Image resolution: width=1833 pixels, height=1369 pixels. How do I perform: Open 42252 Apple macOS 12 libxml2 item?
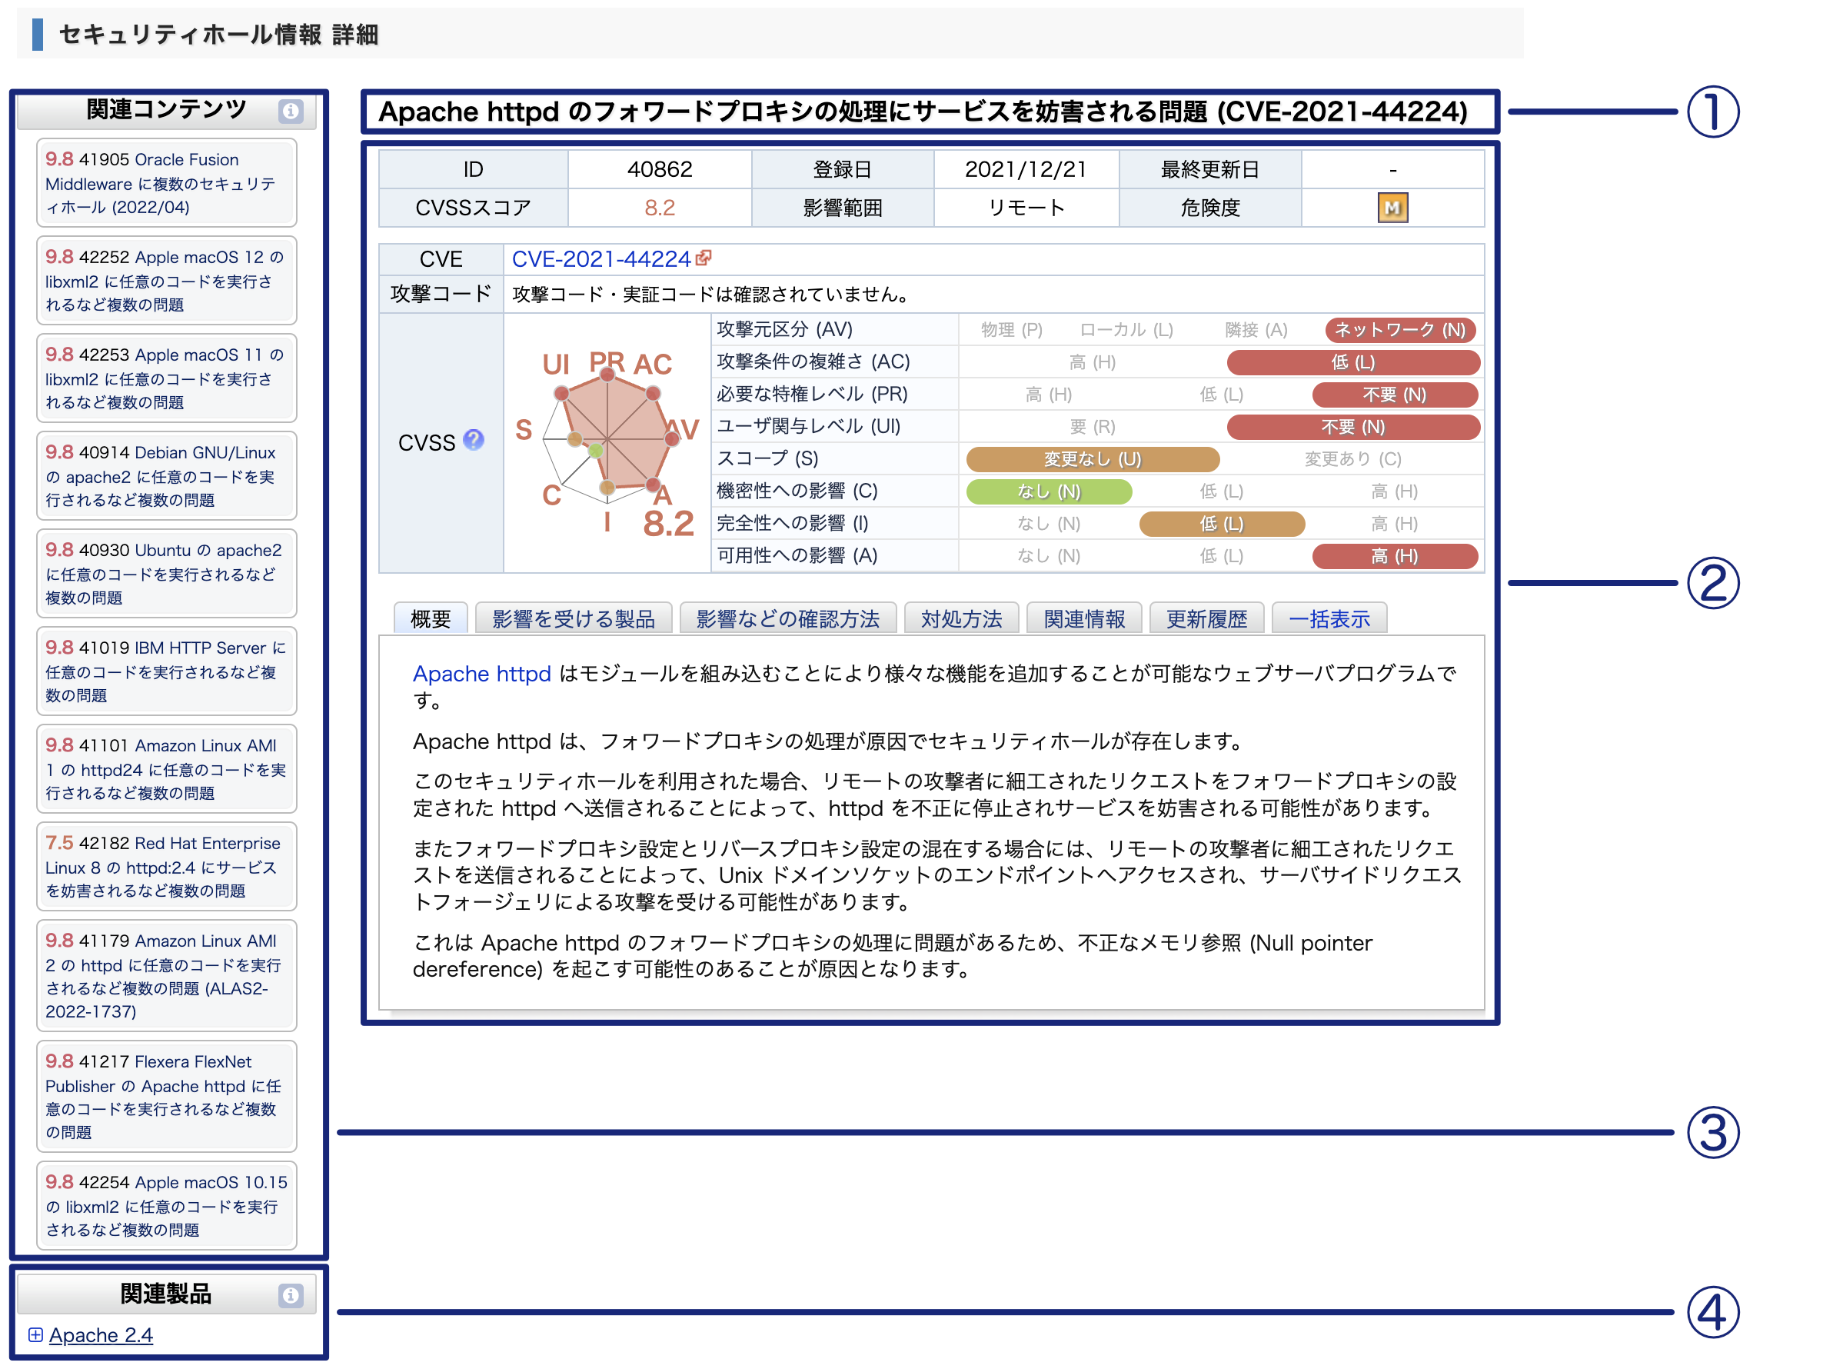(167, 280)
